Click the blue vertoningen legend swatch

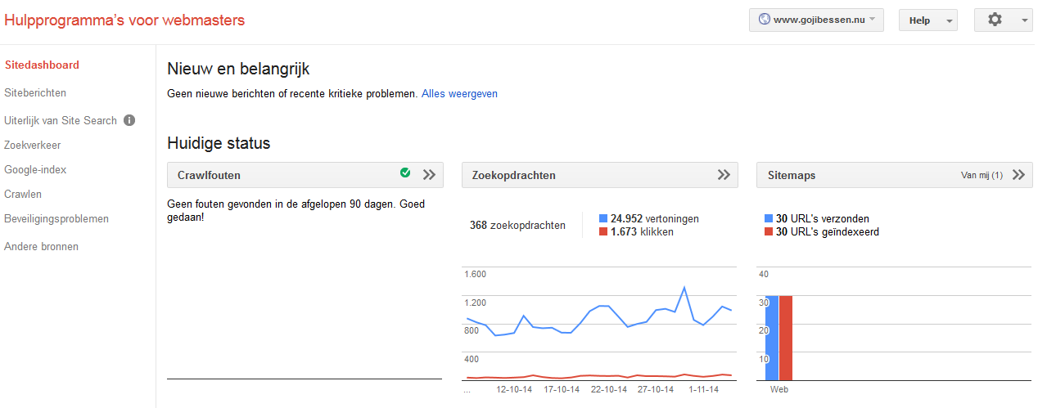[603, 219]
